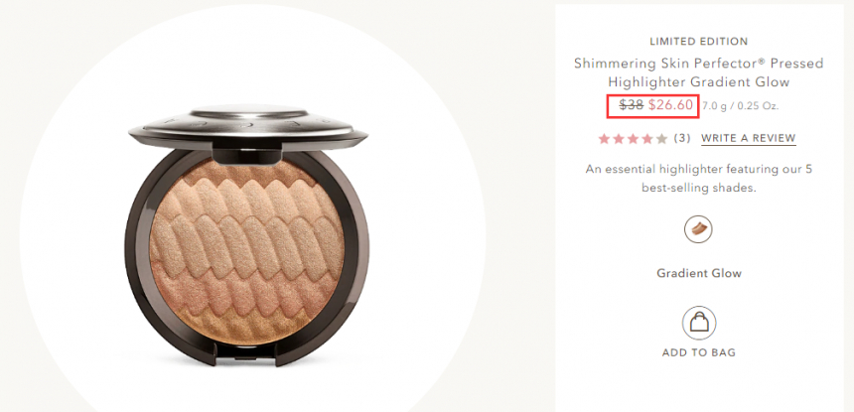Click the Gradient Glow shade name
The image size is (854, 412).
point(699,273)
